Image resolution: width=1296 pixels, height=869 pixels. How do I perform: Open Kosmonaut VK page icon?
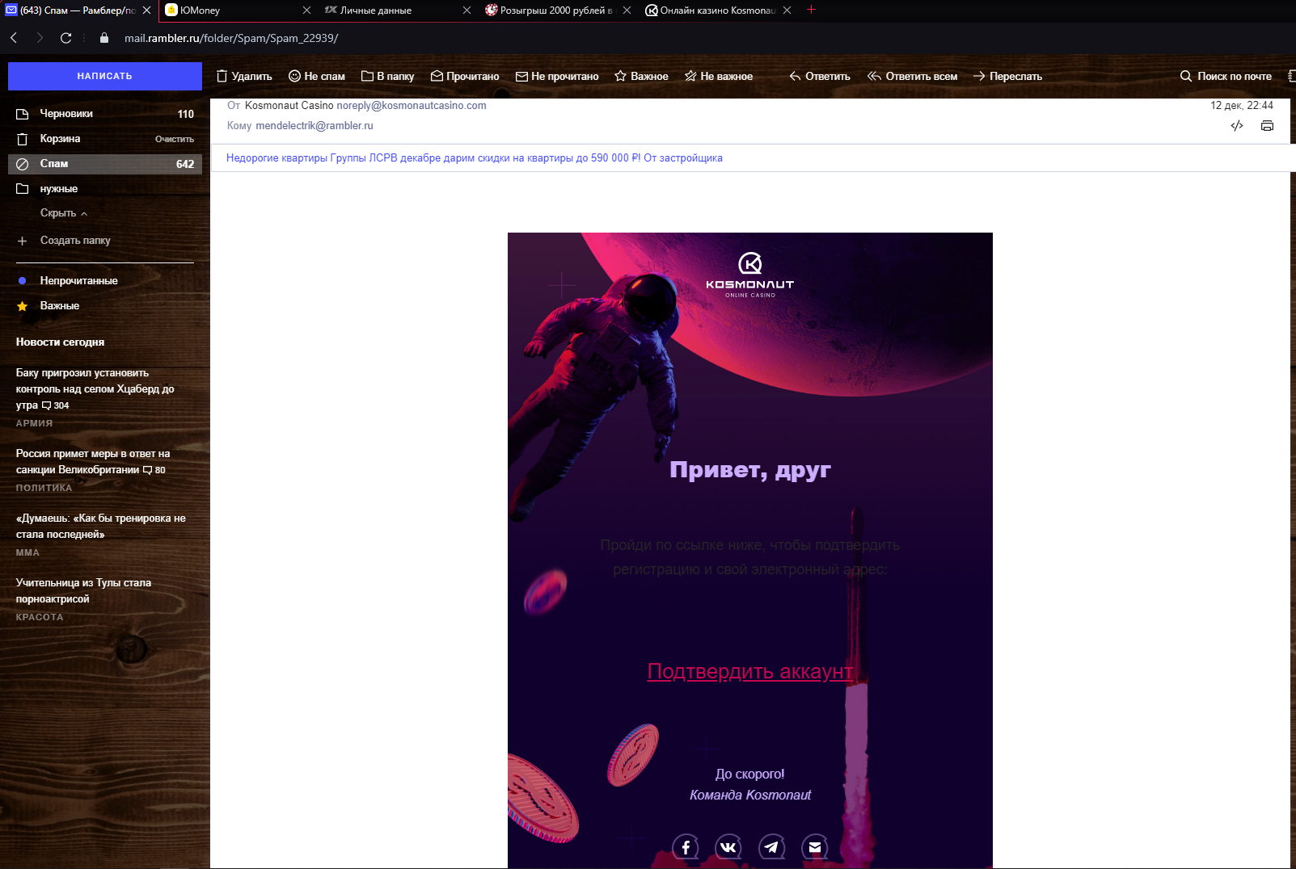[728, 847]
